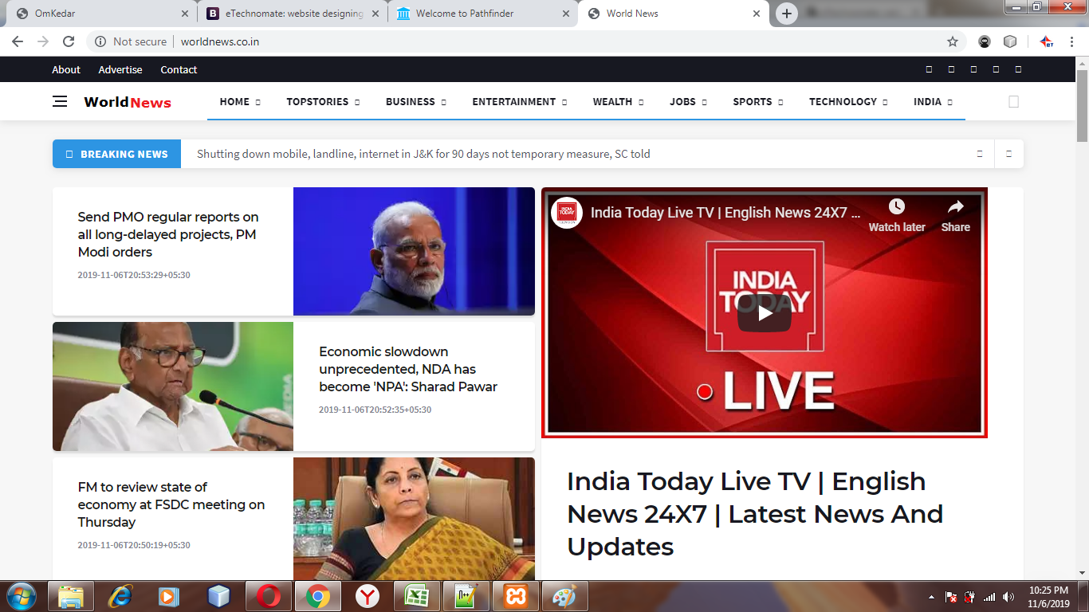Open the Contact link
This screenshot has width=1089, height=612.
[179, 69]
